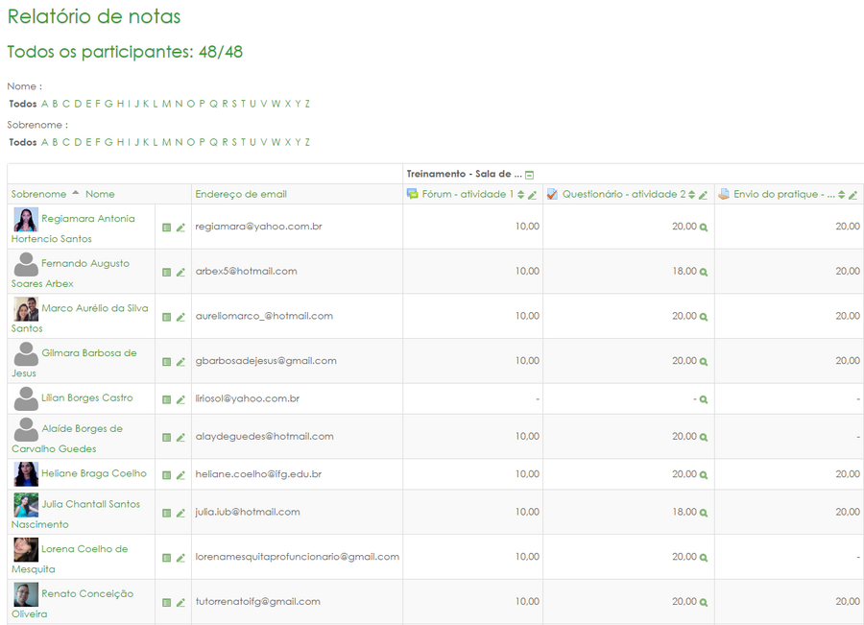Analyze Julia Chantall's 18,00 quiz grade magnifier
Image resolution: width=864 pixels, height=625 pixels.
[x=704, y=513]
